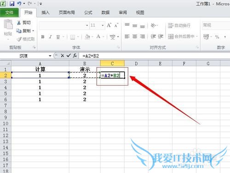Click 复制 (Copy) button
The height and width of the screenshot is (173, 230).
(x=23, y=31)
